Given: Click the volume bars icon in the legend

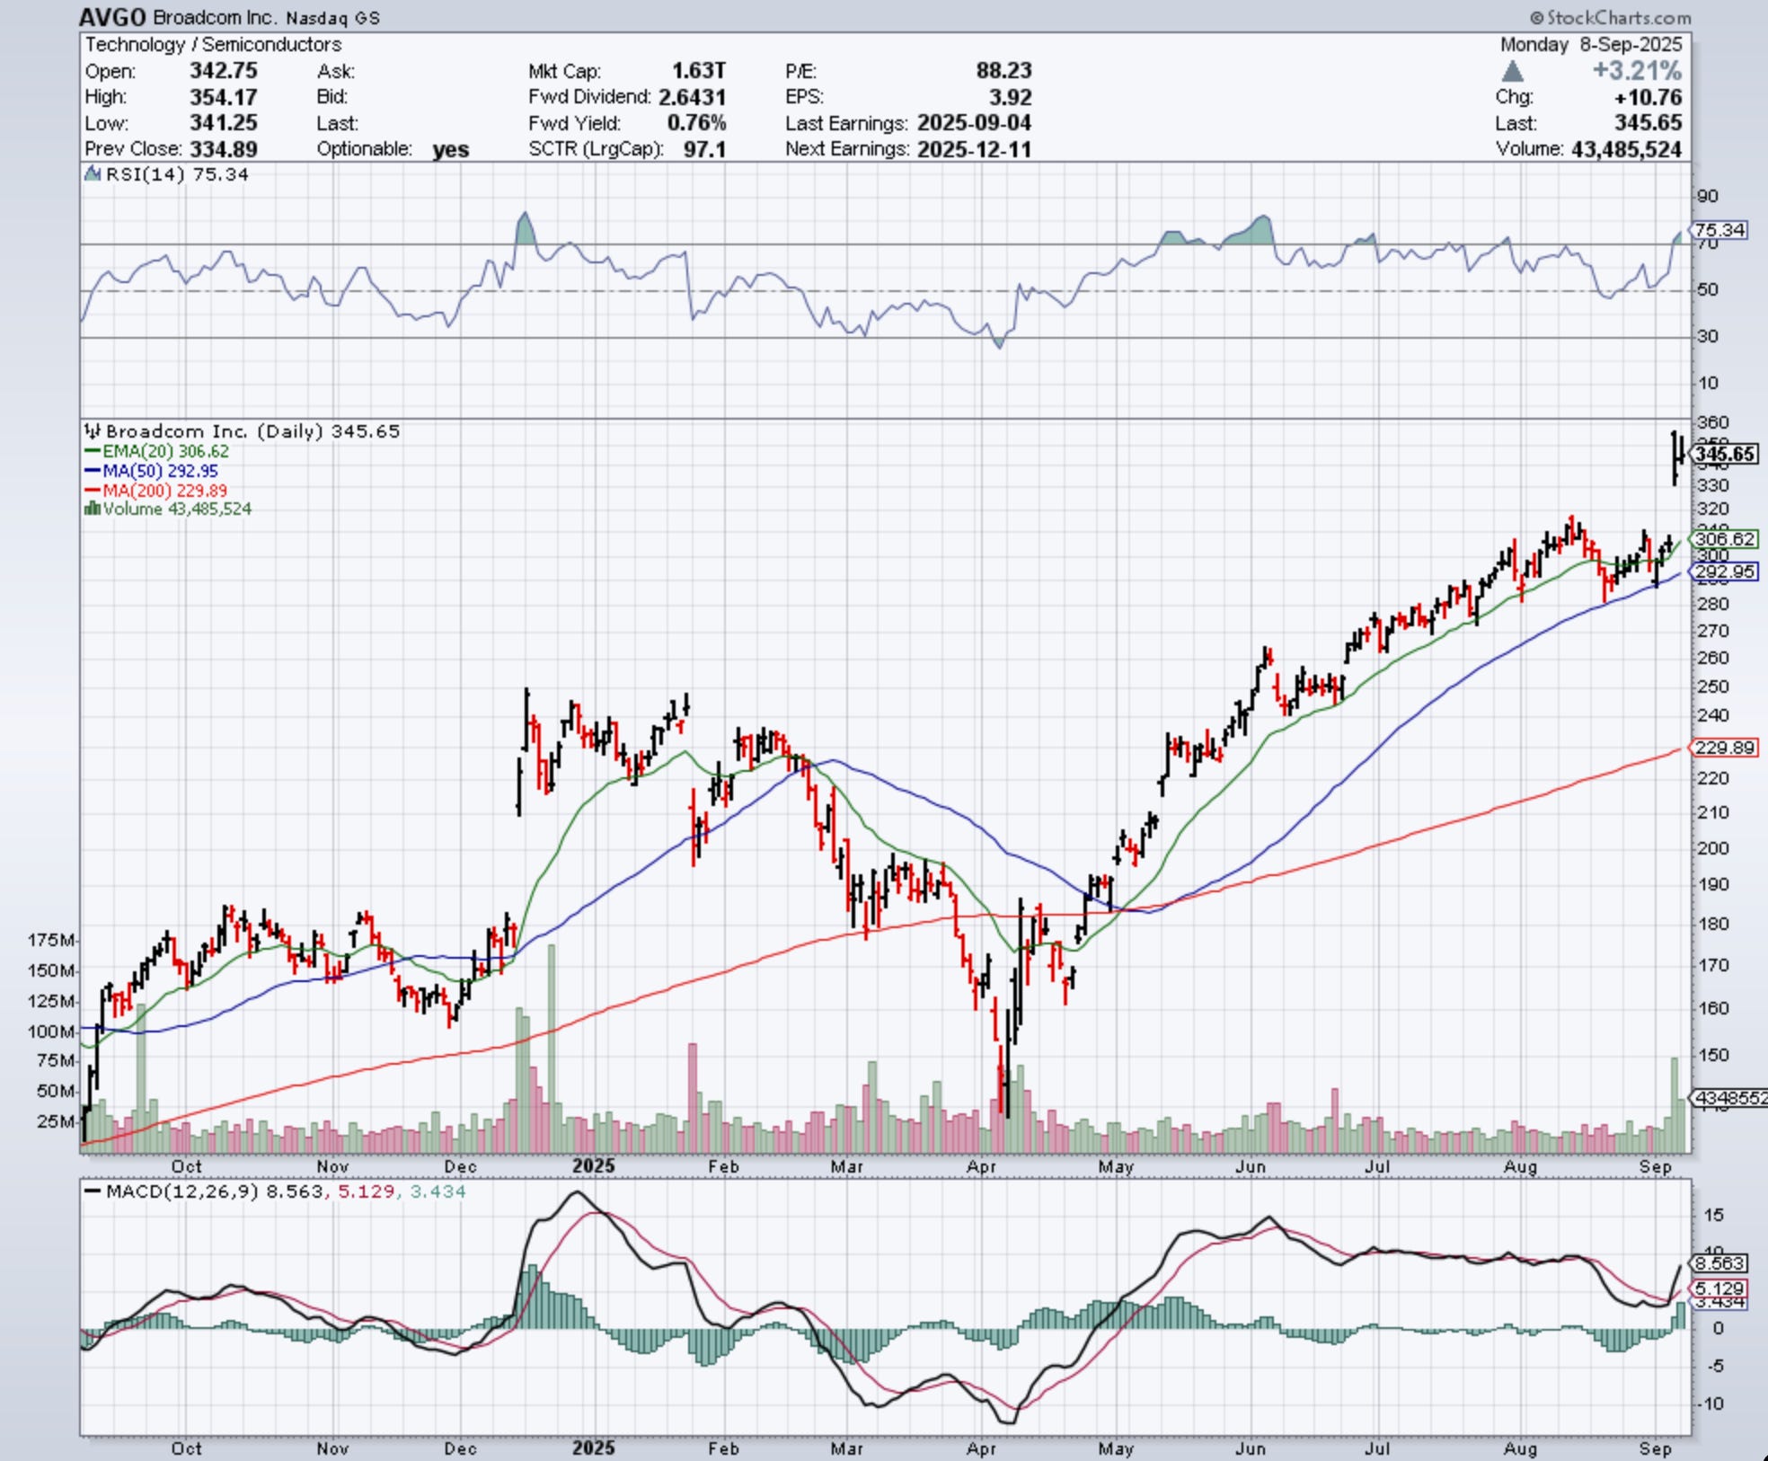Looking at the screenshot, I should tap(92, 509).
